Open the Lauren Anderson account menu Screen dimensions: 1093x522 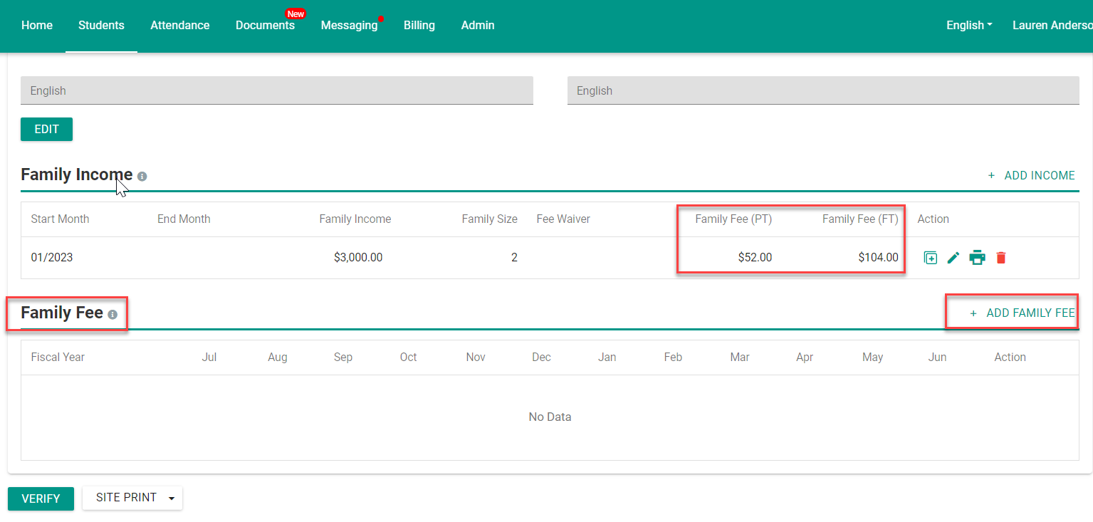(x=1052, y=25)
